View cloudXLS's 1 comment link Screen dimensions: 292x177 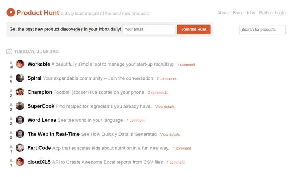pyautogui.click(x=176, y=163)
